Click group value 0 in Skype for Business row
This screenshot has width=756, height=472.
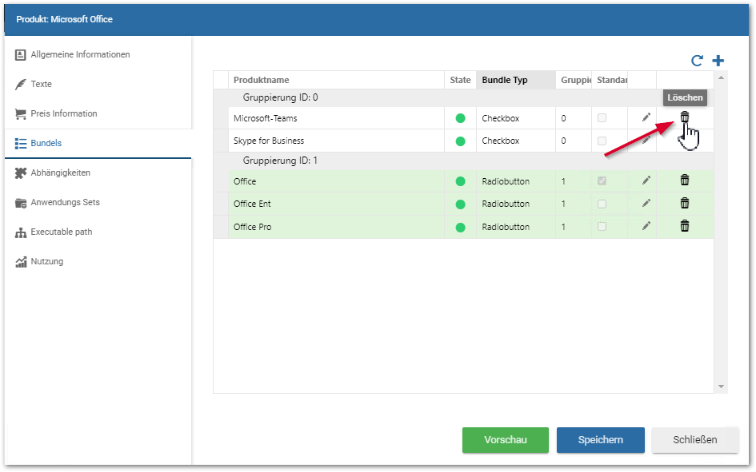563,141
